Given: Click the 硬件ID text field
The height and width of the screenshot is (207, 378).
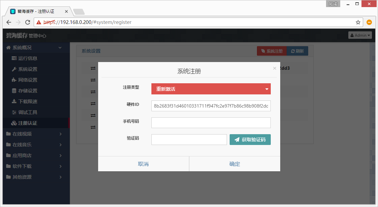Looking at the screenshot, I should pyautogui.click(x=211, y=106).
